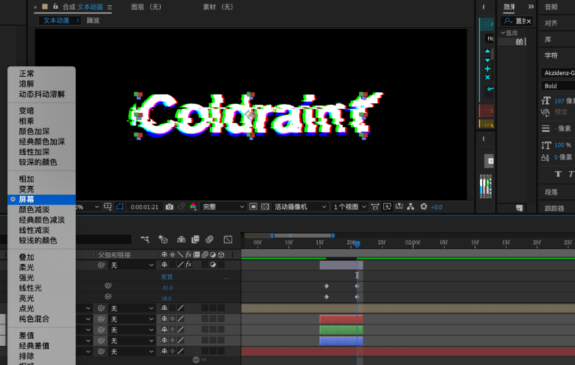Open the 对齐 panel
The height and width of the screenshot is (365, 575).
(x=551, y=23)
